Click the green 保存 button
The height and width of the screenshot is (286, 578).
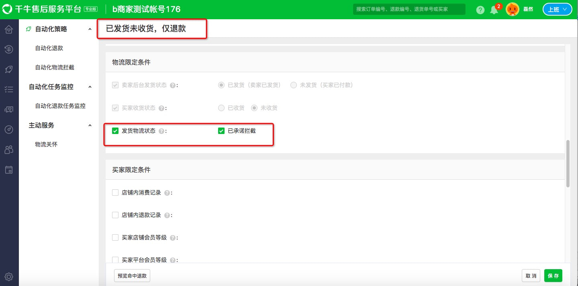tap(553, 276)
